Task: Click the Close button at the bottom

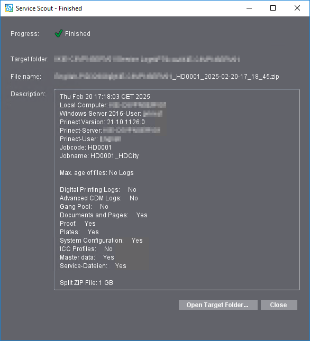Action: [x=279, y=305]
